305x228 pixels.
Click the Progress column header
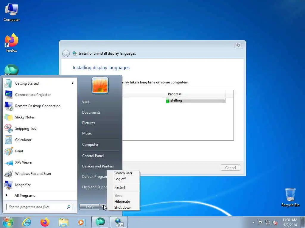pyautogui.click(x=196, y=94)
